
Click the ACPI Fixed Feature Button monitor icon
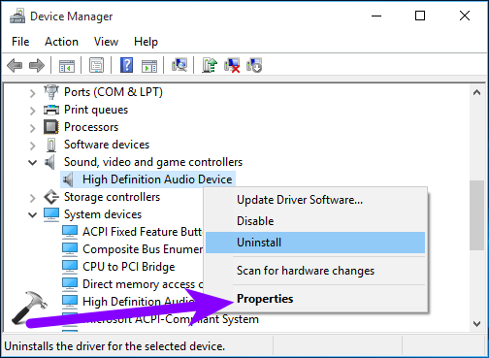coord(70,232)
